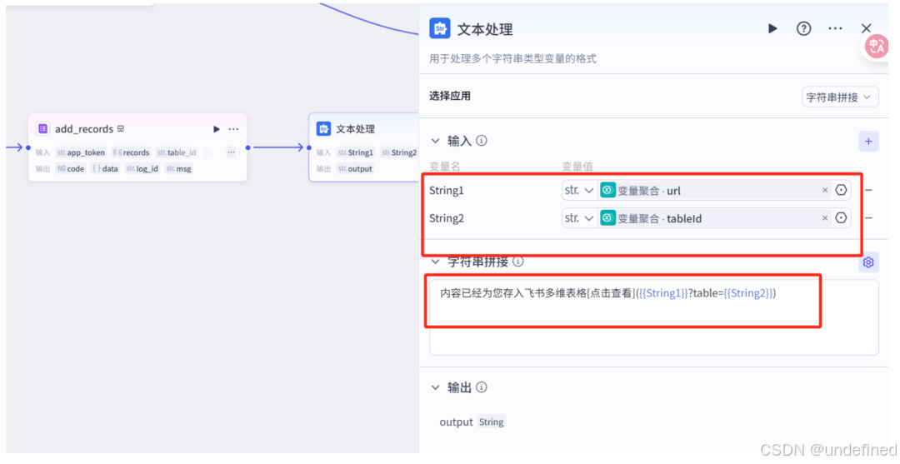Select the 文本处理 node on canvas
The width and height of the screenshot is (900, 464).
363,147
